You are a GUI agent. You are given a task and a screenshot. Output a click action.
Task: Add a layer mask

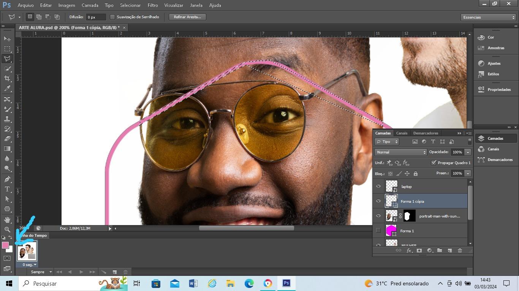pyautogui.click(x=419, y=250)
